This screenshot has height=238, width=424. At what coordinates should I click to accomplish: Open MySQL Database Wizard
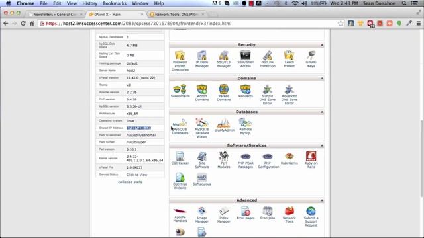pos(202,128)
